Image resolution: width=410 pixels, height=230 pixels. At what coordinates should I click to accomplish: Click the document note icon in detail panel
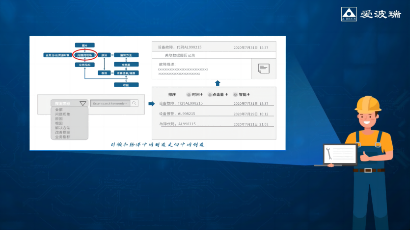tap(263, 69)
